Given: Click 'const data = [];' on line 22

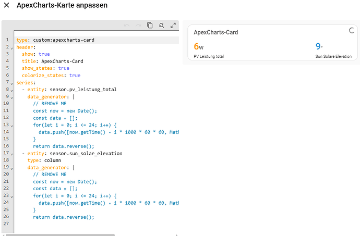Looking at the screenshot, I should click(55, 189).
